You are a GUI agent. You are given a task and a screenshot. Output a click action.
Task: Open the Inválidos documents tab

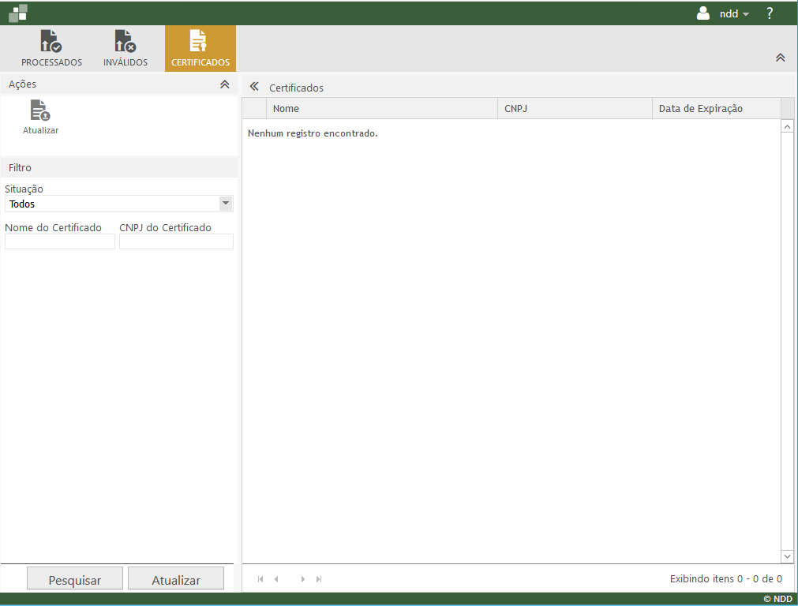tap(125, 49)
